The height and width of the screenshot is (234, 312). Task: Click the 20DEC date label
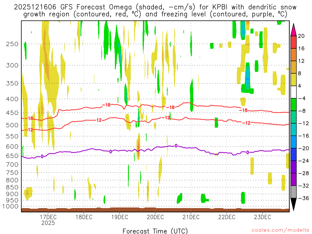155,217
